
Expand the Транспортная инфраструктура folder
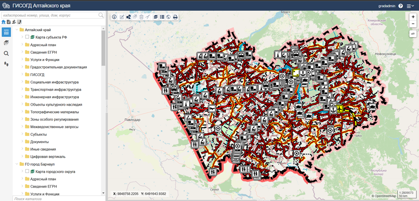point(22,89)
